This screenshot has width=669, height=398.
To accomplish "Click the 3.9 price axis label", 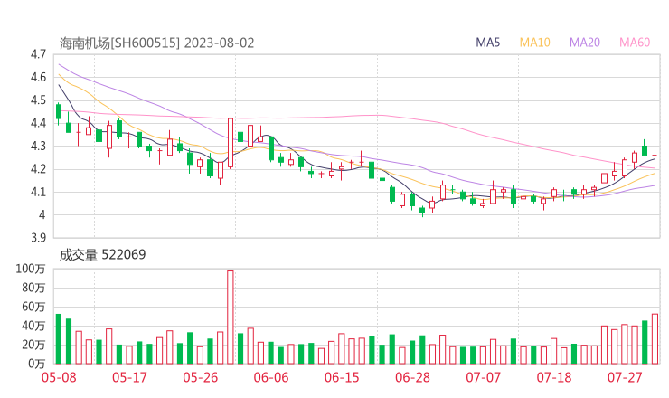I will (x=38, y=238).
